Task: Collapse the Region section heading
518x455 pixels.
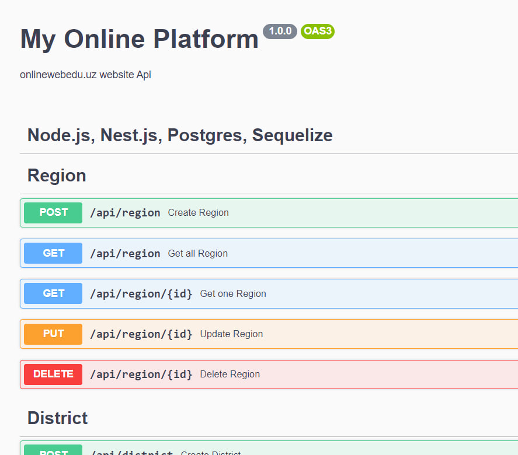Action: click(x=57, y=176)
